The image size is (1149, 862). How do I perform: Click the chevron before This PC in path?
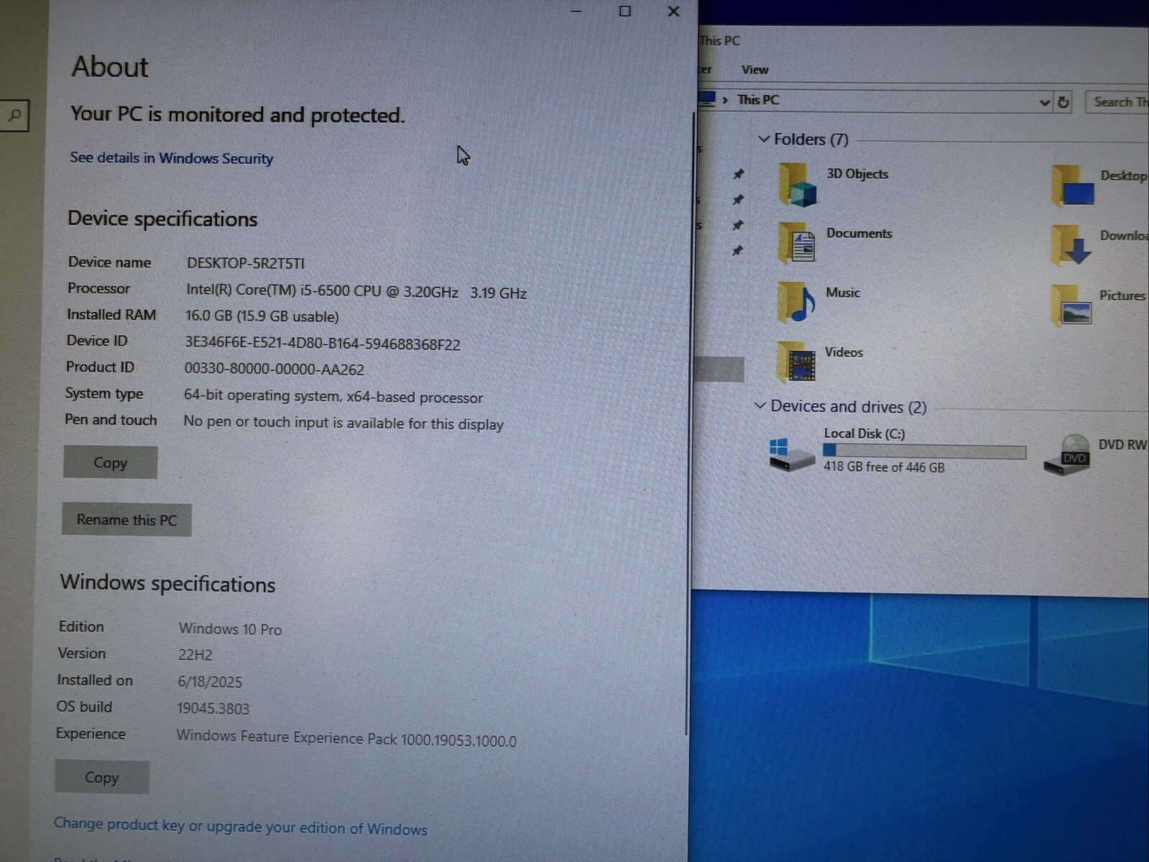(725, 100)
